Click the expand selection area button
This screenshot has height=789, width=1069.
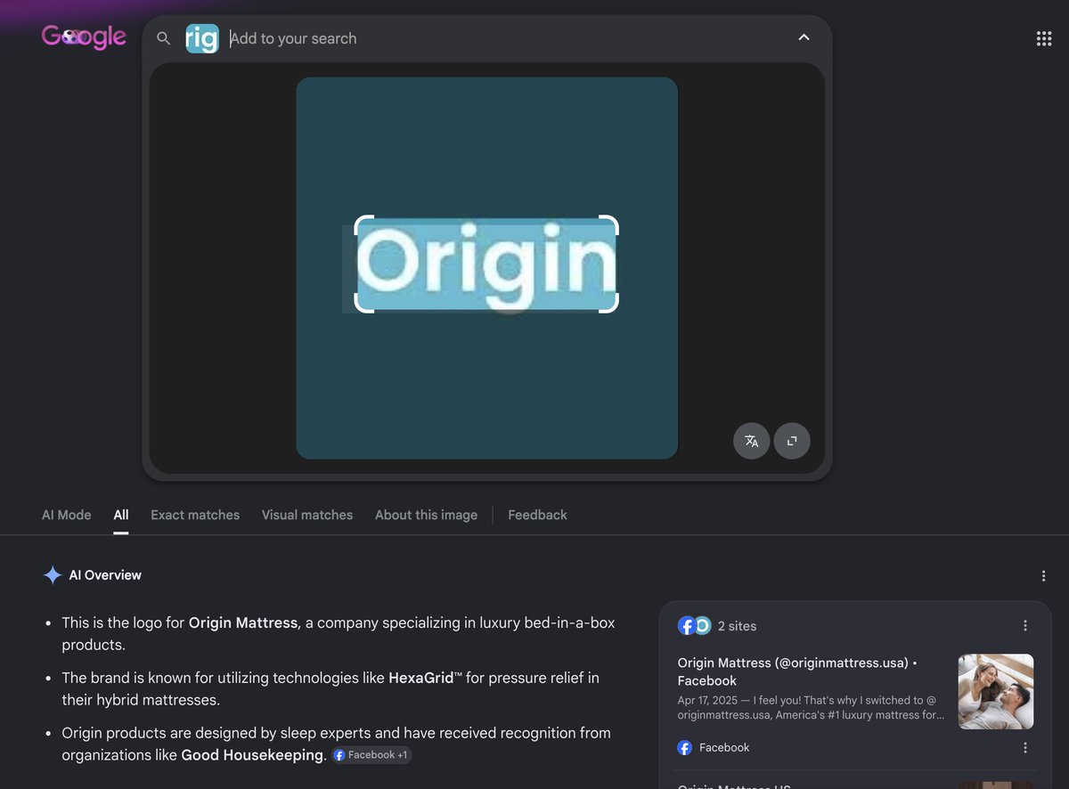pyautogui.click(x=792, y=441)
